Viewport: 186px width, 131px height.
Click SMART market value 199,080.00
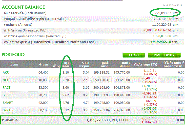click(x=122, y=103)
